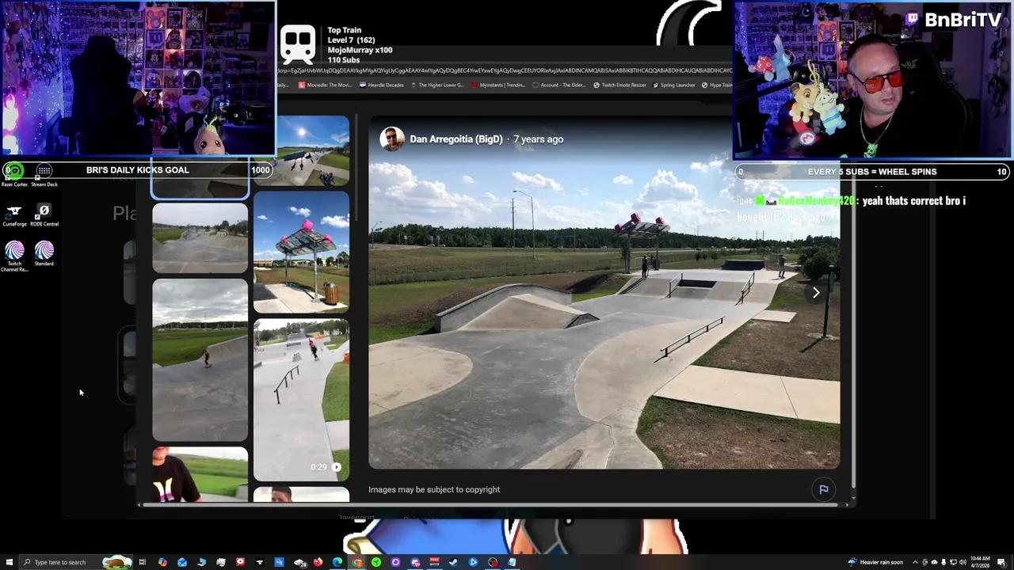Open Firefox from the taskbar
Image resolution: width=1014 pixels, height=570 pixels.
[318, 562]
